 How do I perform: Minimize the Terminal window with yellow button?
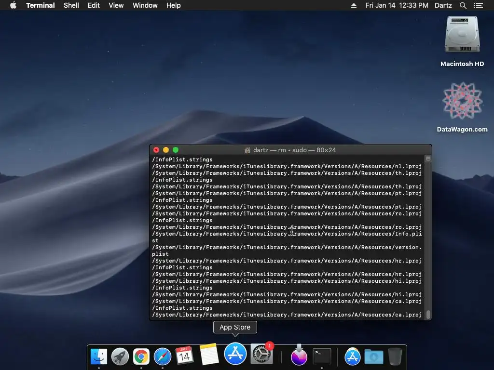pyautogui.click(x=166, y=150)
